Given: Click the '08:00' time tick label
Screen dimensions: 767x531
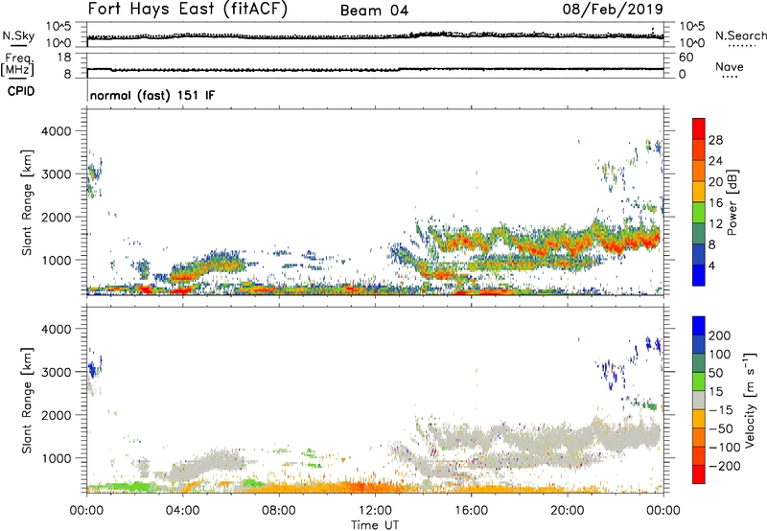Looking at the screenshot, I should [278, 511].
